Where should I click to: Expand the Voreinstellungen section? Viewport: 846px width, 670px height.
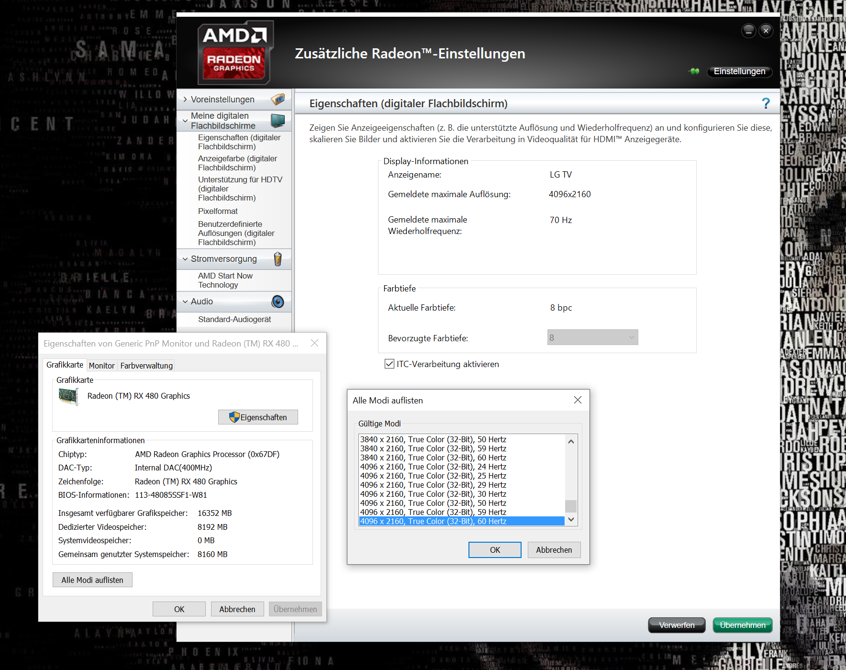(x=185, y=100)
